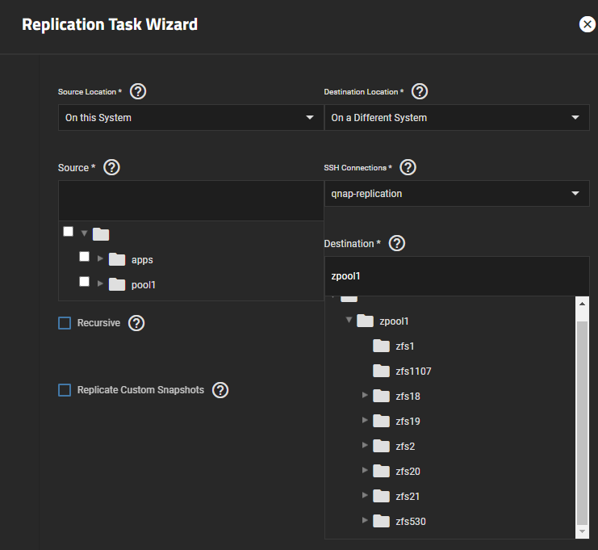Close the Replication Task Wizard
Image resolution: width=598 pixels, height=550 pixels.
point(588,24)
